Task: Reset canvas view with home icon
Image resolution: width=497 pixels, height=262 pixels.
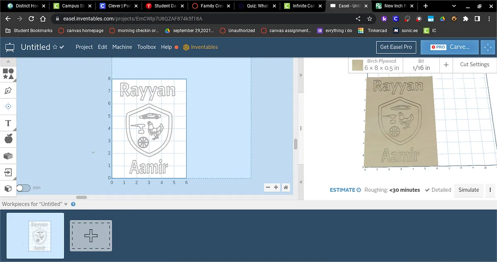Action: [x=286, y=187]
